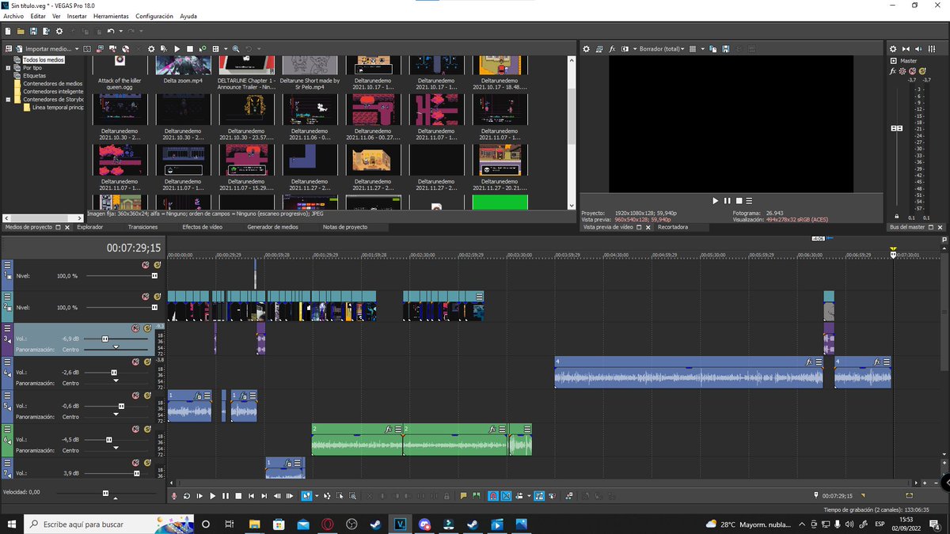The height and width of the screenshot is (534, 950).
Task: Open project properties gear in main toolbar
Action: pyautogui.click(x=59, y=31)
